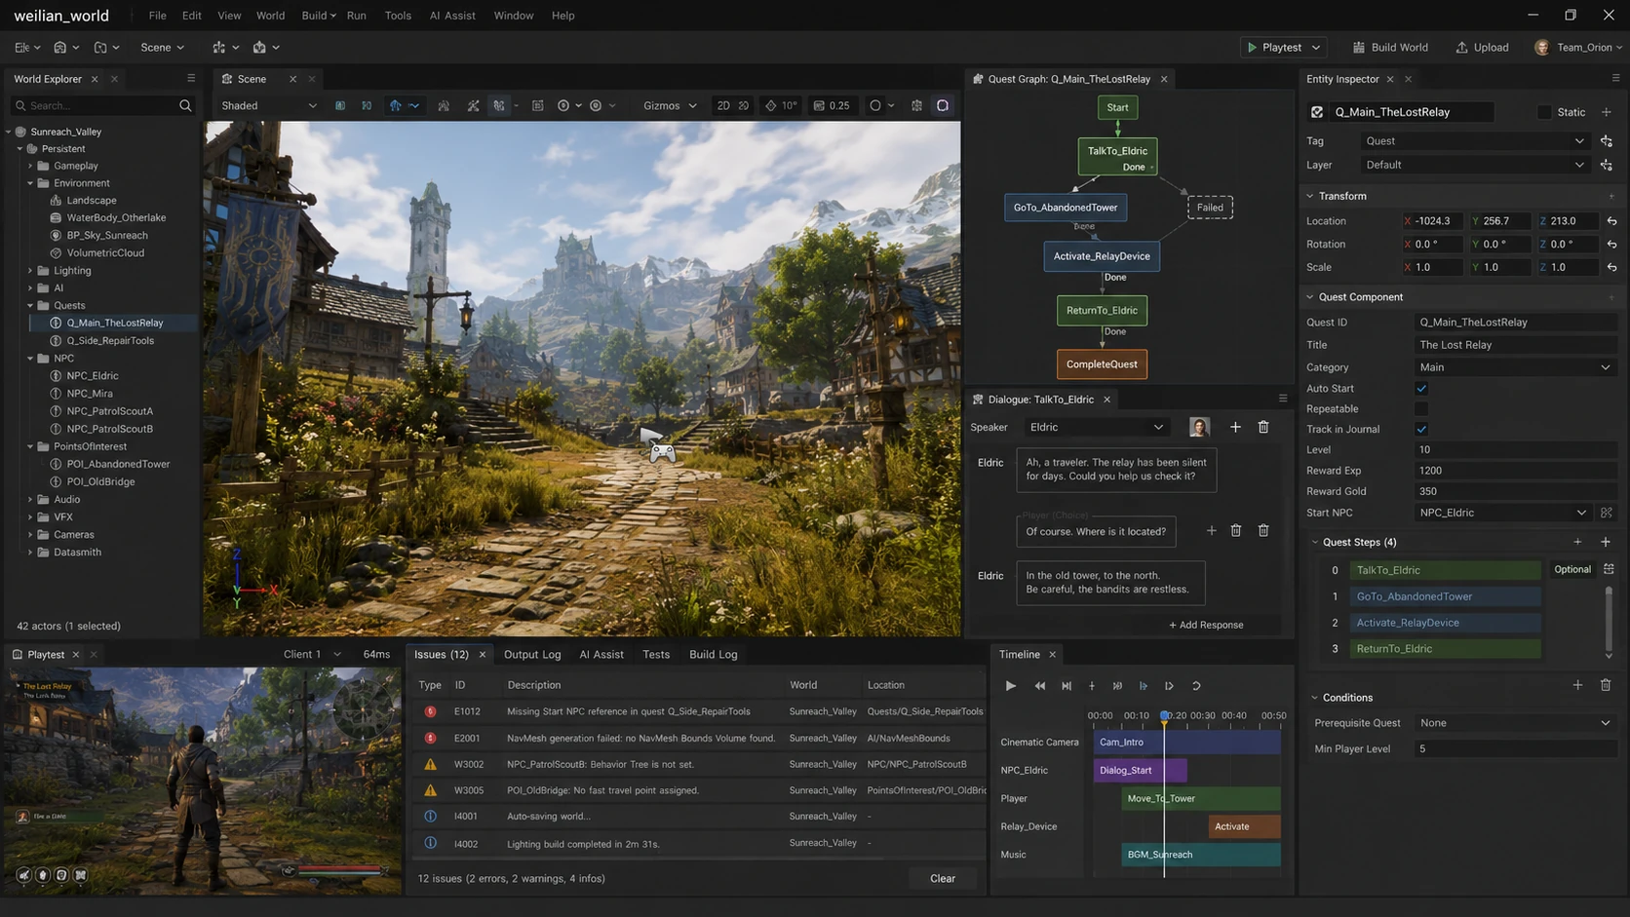This screenshot has width=1630, height=917.
Task: Click the Upload button
Action: coord(1482,47)
